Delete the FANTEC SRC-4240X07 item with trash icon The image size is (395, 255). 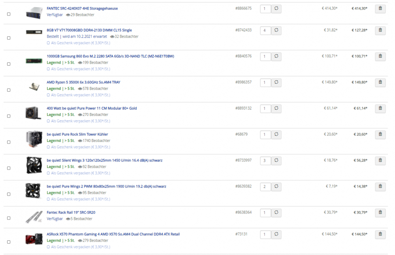pyautogui.click(x=380, y=9)
